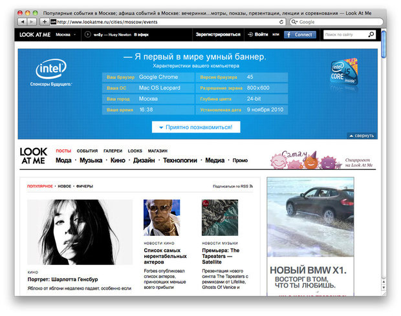This screenshot has height=316, width=401.
Task: Switch to ФИЧЕРЫ filter
Action: click(85, 186)
